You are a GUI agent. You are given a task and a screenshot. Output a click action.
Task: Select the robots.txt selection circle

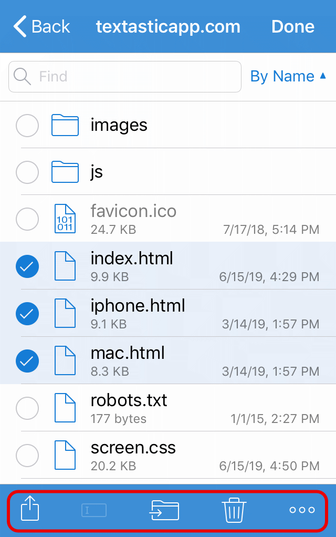27,408
